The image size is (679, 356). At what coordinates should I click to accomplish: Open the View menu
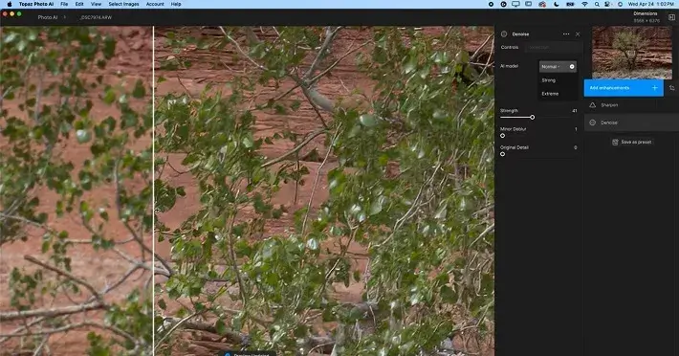pyautogui.click(x=96, y=4)
